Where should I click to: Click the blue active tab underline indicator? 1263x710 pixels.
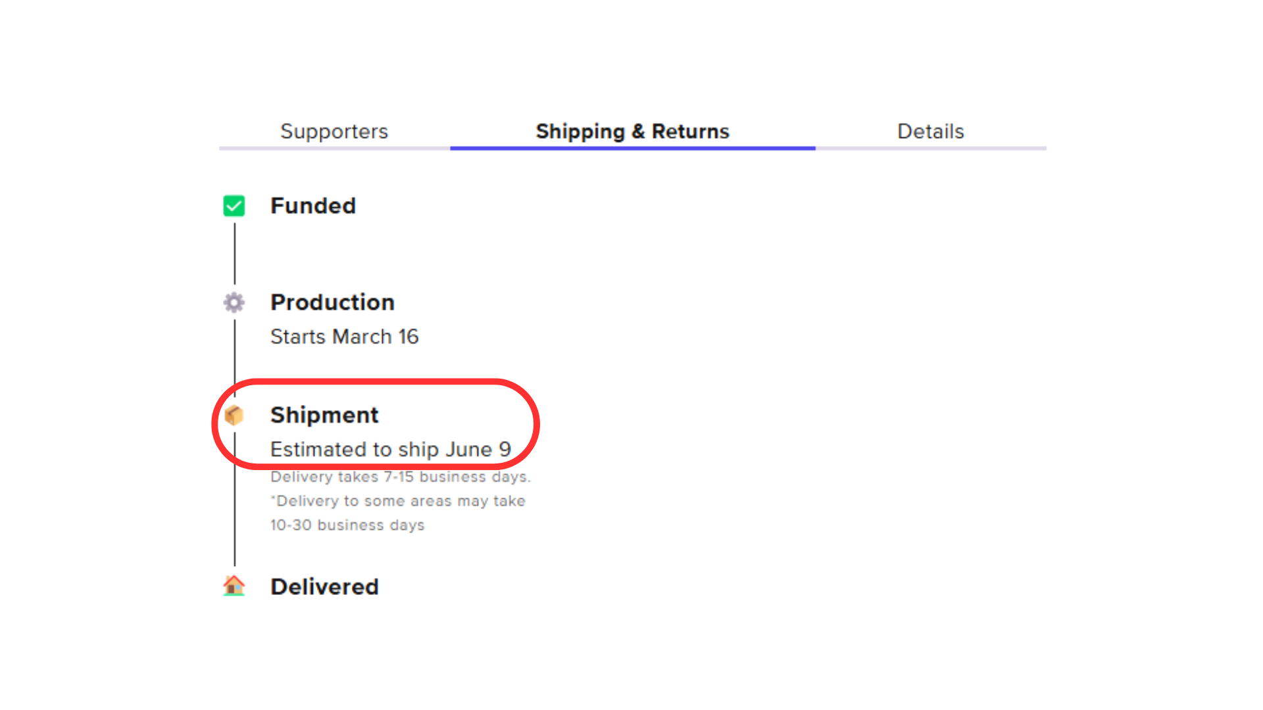633,149
